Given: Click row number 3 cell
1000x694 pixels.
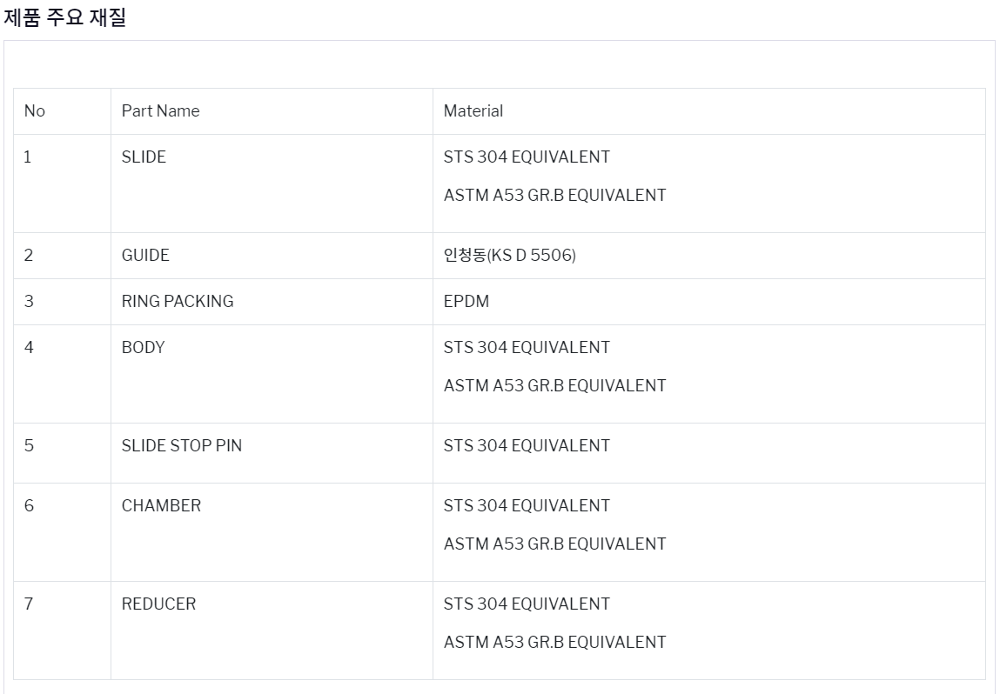Looking at the screenshot, I should click(62, 302).
